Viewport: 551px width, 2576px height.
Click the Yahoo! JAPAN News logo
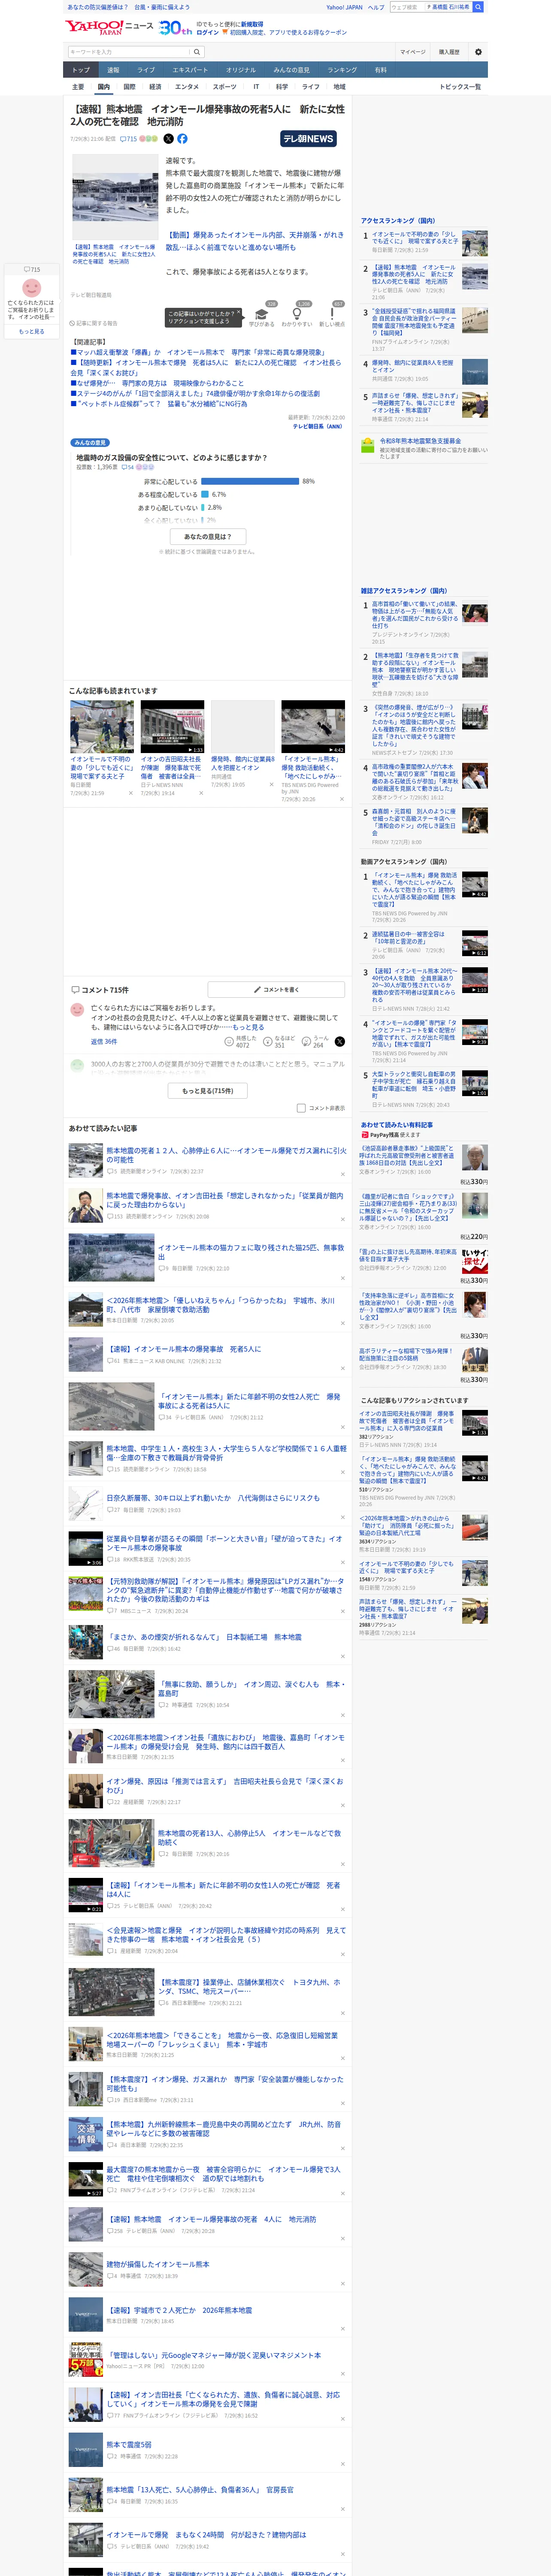[110, 27]
